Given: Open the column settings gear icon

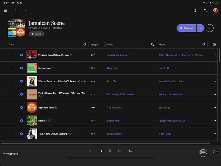Looking at the screenshot, I should pyautogui.click(x=214, y=44).
